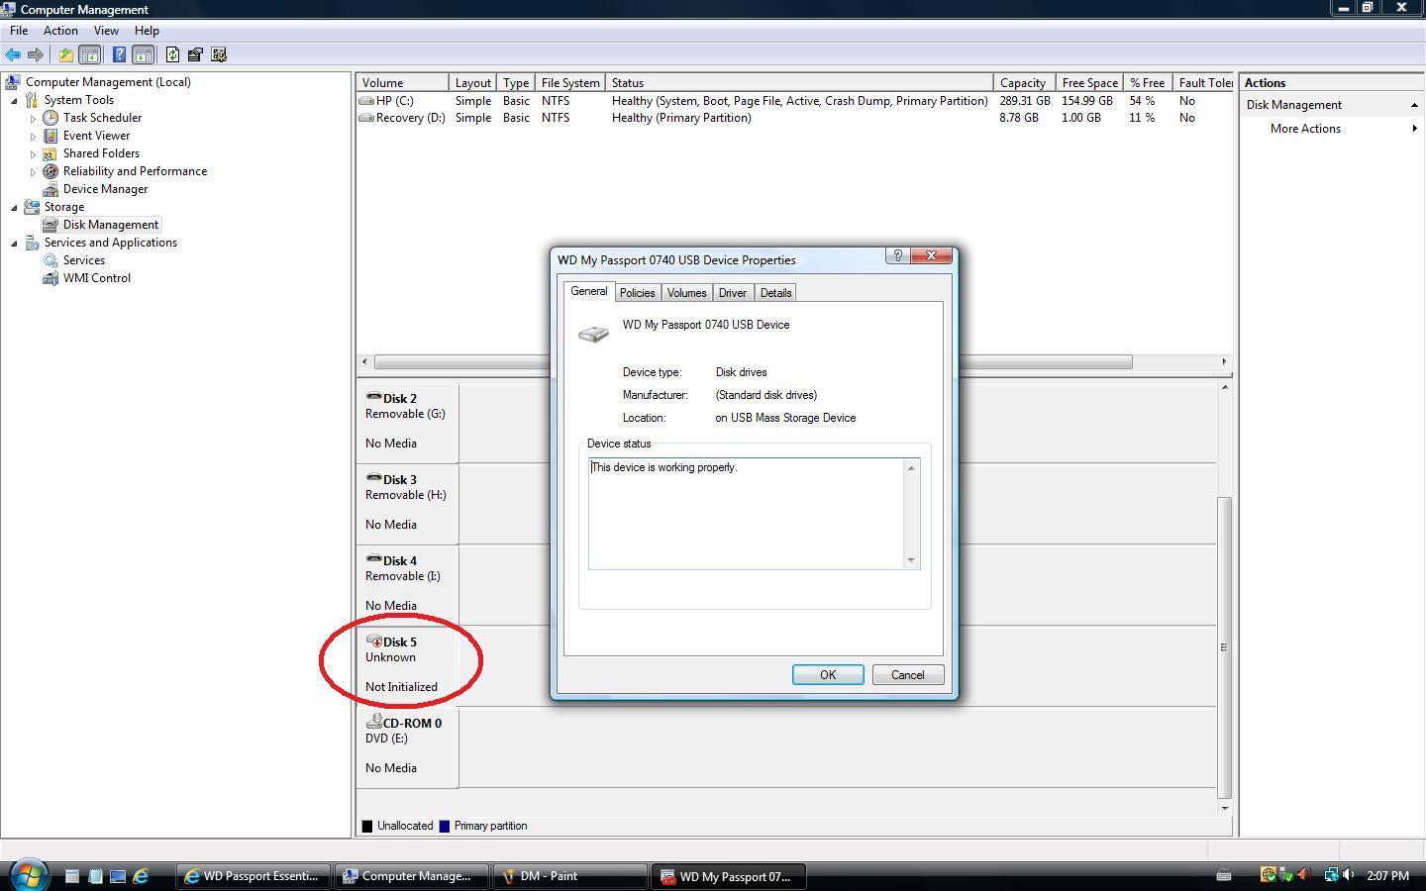This screenshot has height=891, width=1426.
Task: Select the Shared Folders icon in tree
Action: [51, 153]
